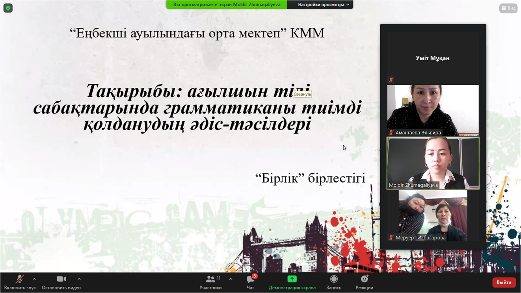The width and height of the screenshot is (521, 293).
Task: Click the green Демонстрация экрана icon
Action: click(x=292, y=279)
